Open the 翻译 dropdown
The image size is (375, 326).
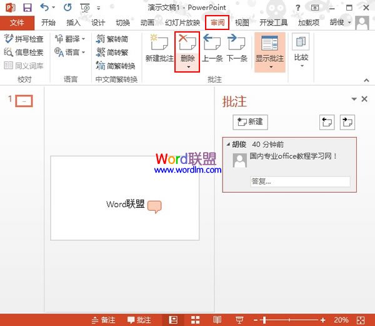coord(69,39)
